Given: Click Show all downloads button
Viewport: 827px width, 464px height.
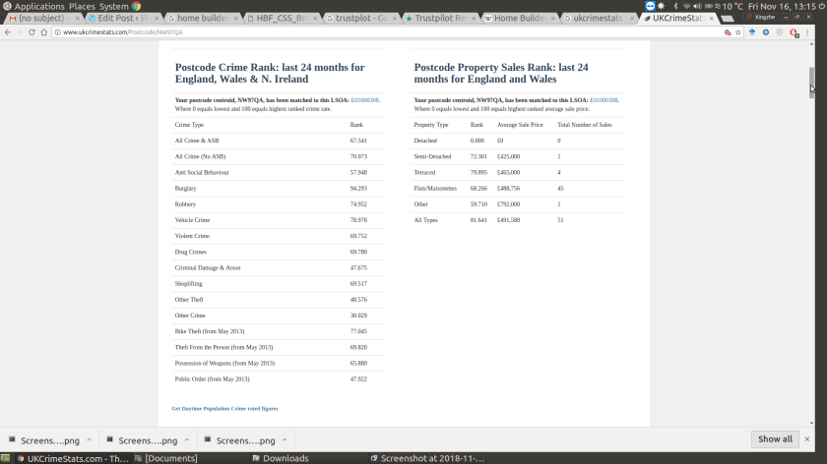Looking at the screenshot, I should point(775,438).
